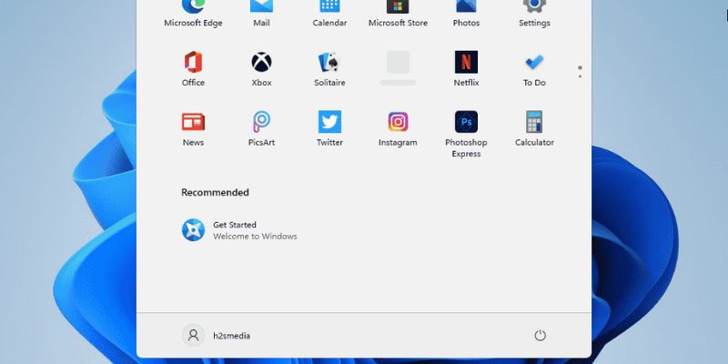This screenshot has width=728, height=364.
Task: Start the Solitaire game
Action: tap(329, 69)
